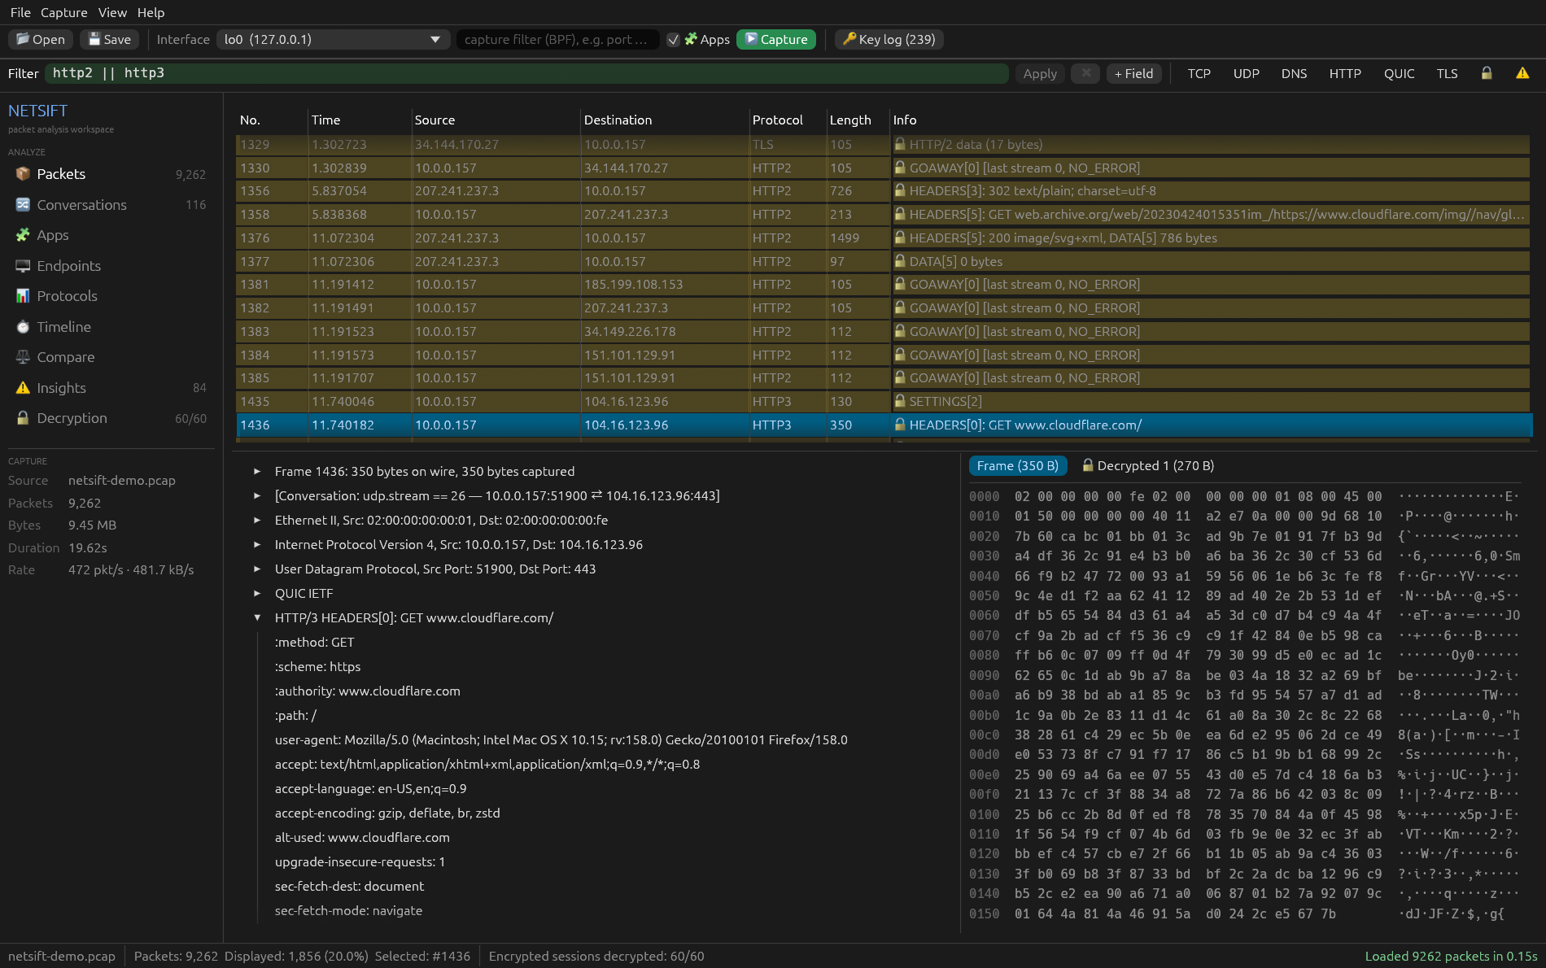The height and width of the screenshot is (968, 1546).
Task: Start capture with green Capture button
Action: [x=775, y=39]
